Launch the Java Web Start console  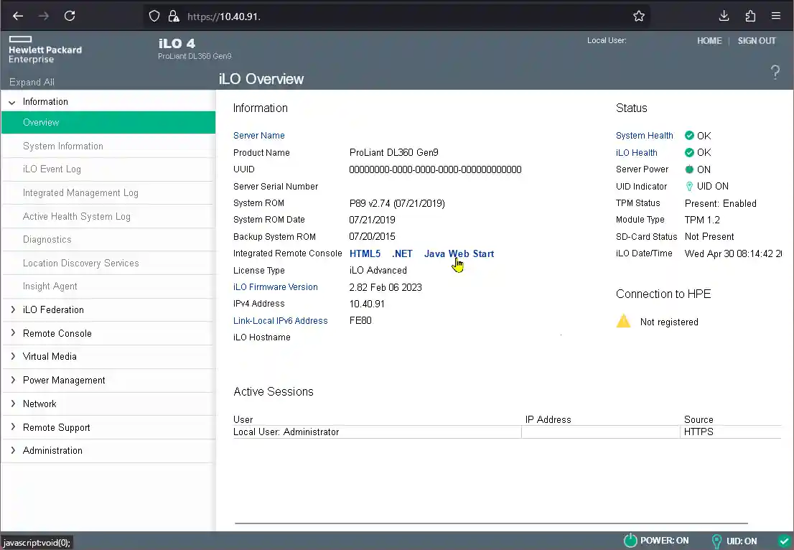coord(459,253)
